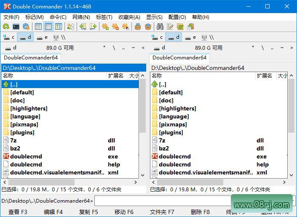Click the right panel's asterisk favorites button
The width and height of the screenshot is (297, 217).
point(253,47)
